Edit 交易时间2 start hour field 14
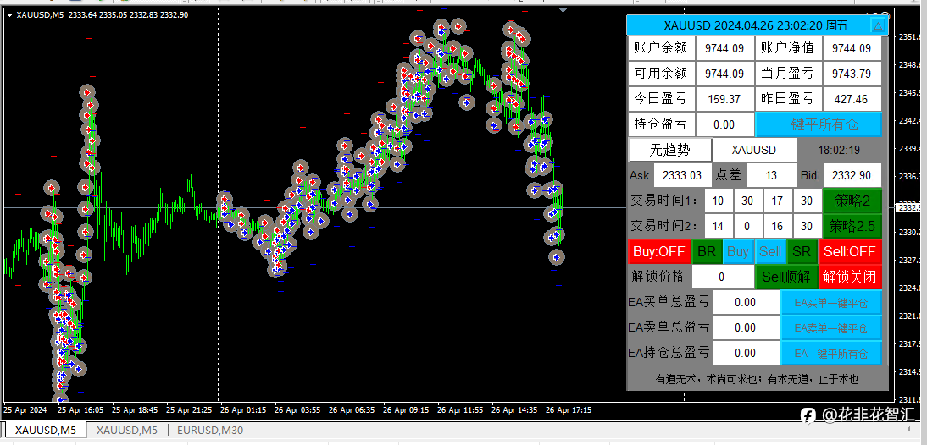 pos(718,226)
